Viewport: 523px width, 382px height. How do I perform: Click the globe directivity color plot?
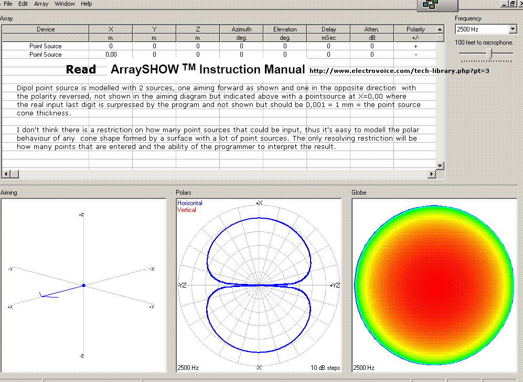[x=434, y=285]
